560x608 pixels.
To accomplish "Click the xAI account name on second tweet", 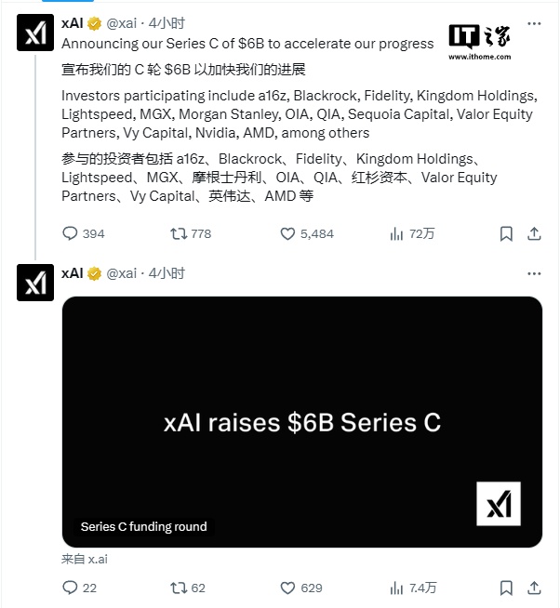I will [x=72, y=273].
